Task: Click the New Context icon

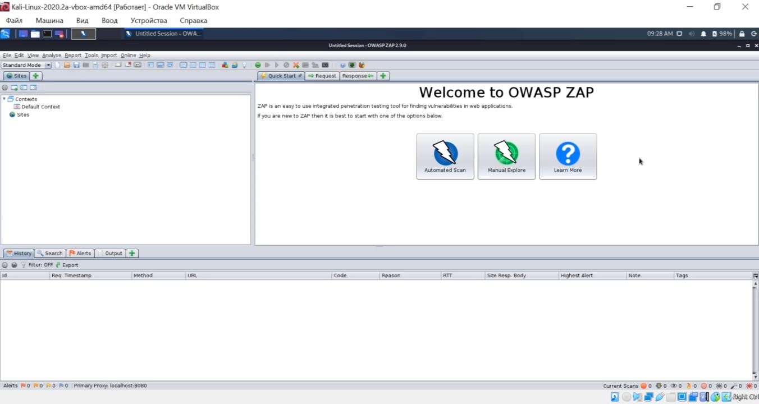Action: tap(15, 88)
